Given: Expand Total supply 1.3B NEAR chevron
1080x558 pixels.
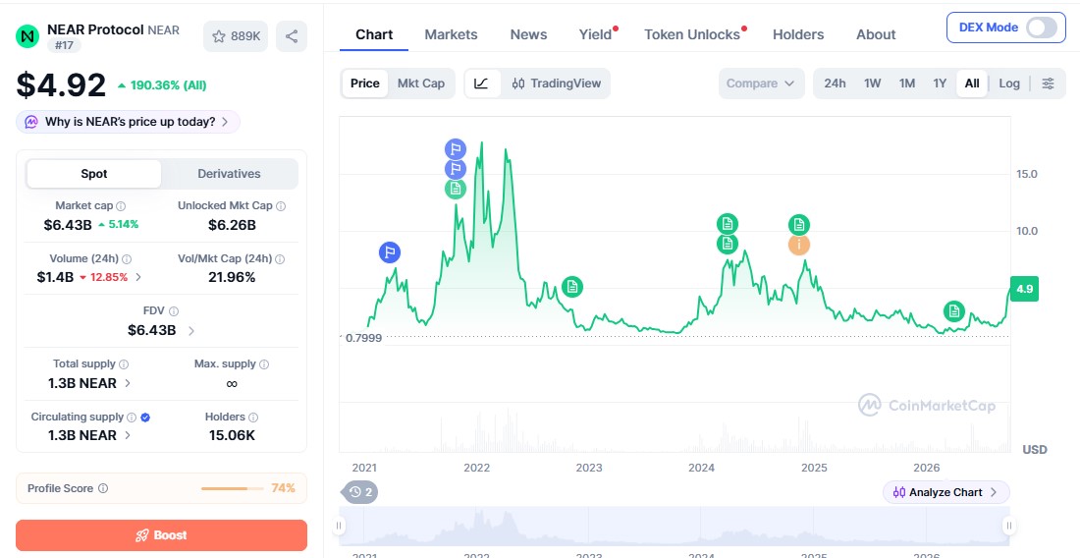Looking at the screenshot, I should point(128,383).
